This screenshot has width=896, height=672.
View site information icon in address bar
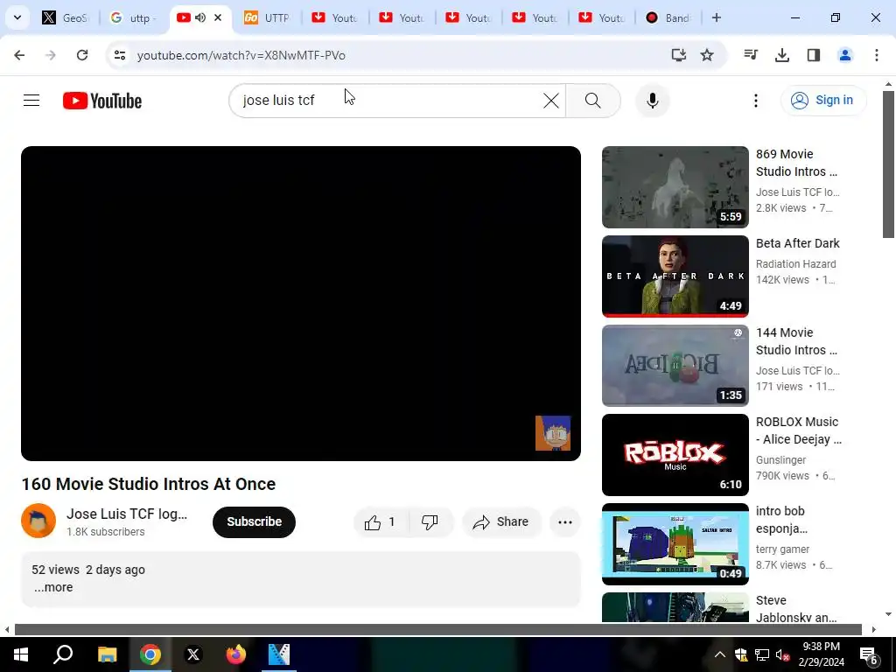click(x=119, y=55)
